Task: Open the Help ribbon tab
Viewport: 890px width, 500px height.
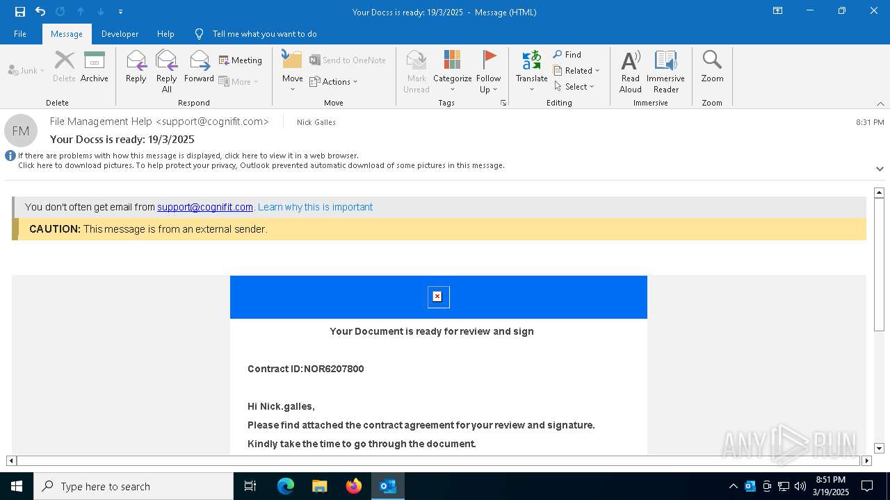Action: point(165,33)
